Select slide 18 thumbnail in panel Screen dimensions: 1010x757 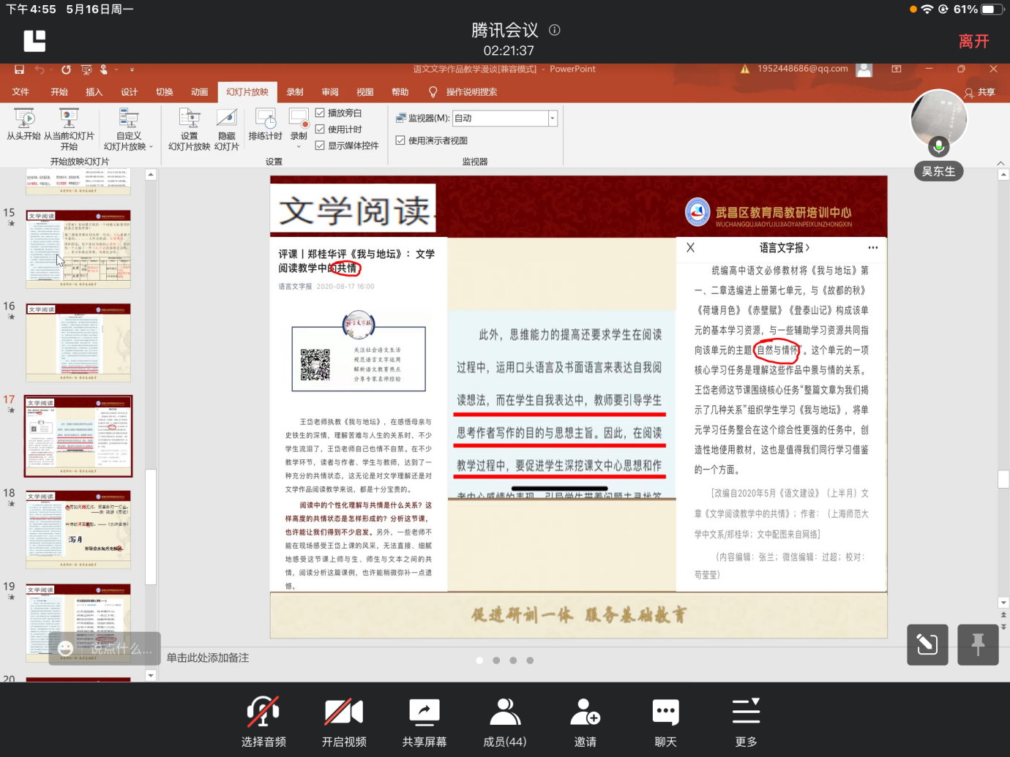tap(78, 530)
